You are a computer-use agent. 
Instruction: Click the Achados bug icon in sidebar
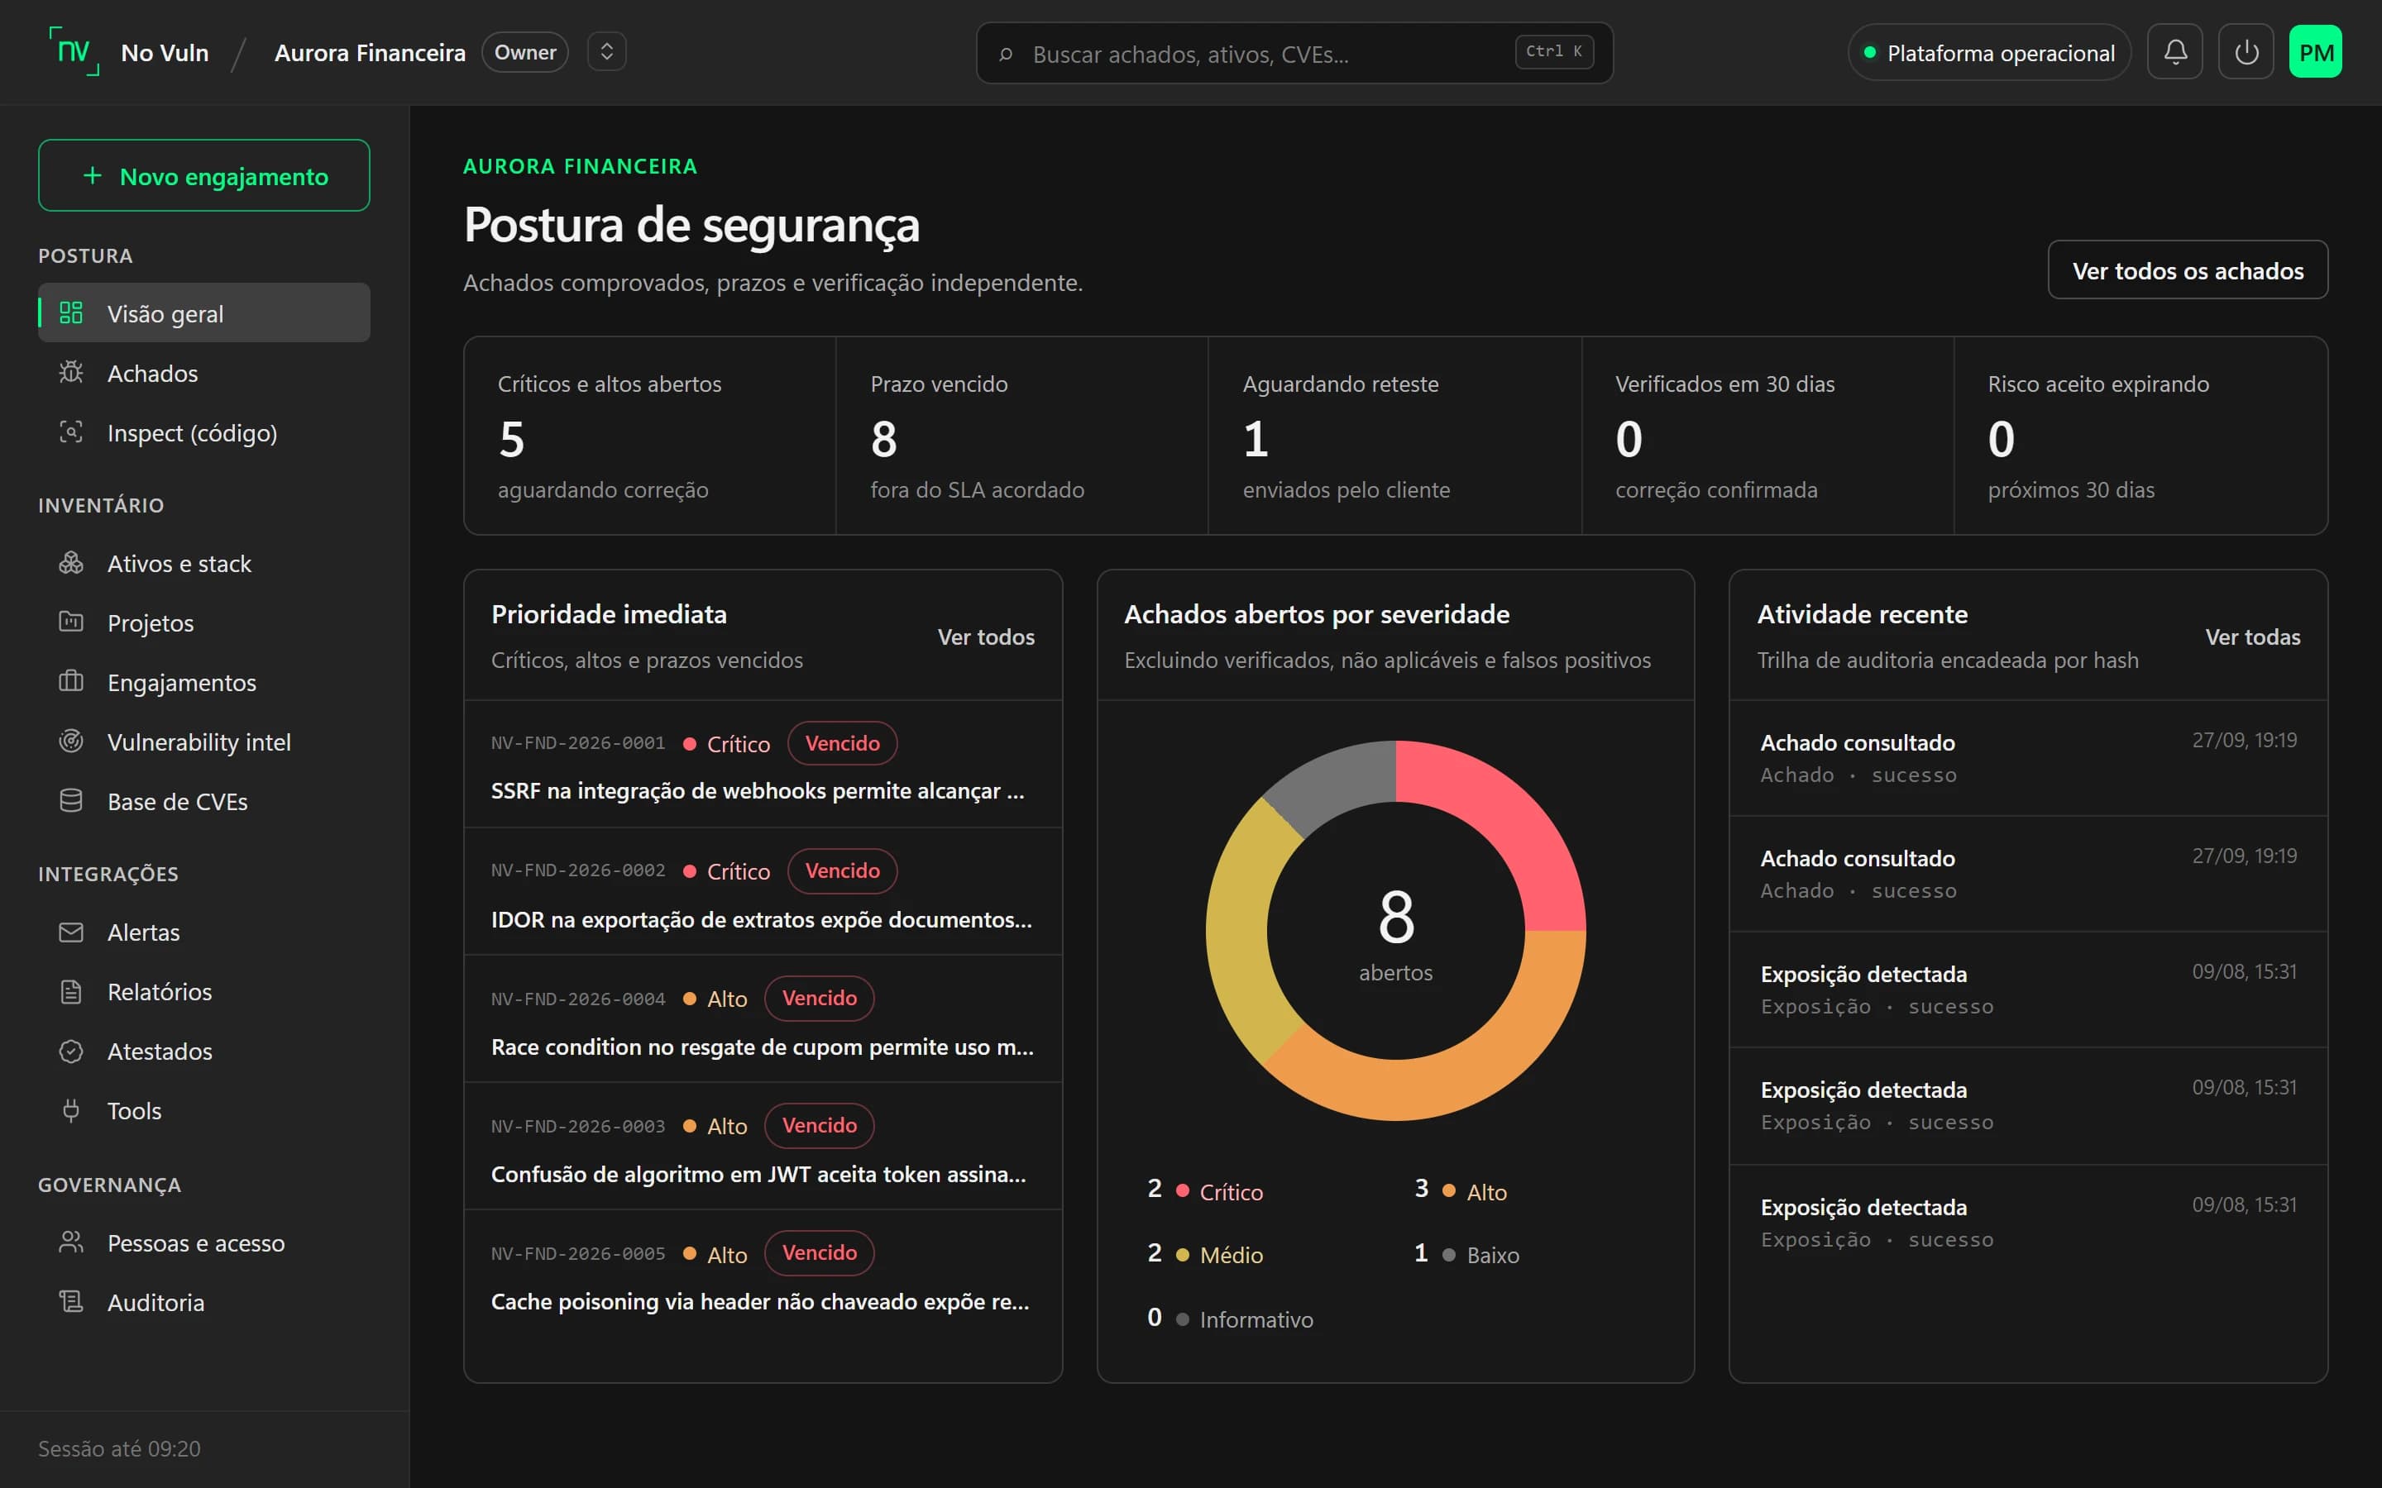[71, 373]
